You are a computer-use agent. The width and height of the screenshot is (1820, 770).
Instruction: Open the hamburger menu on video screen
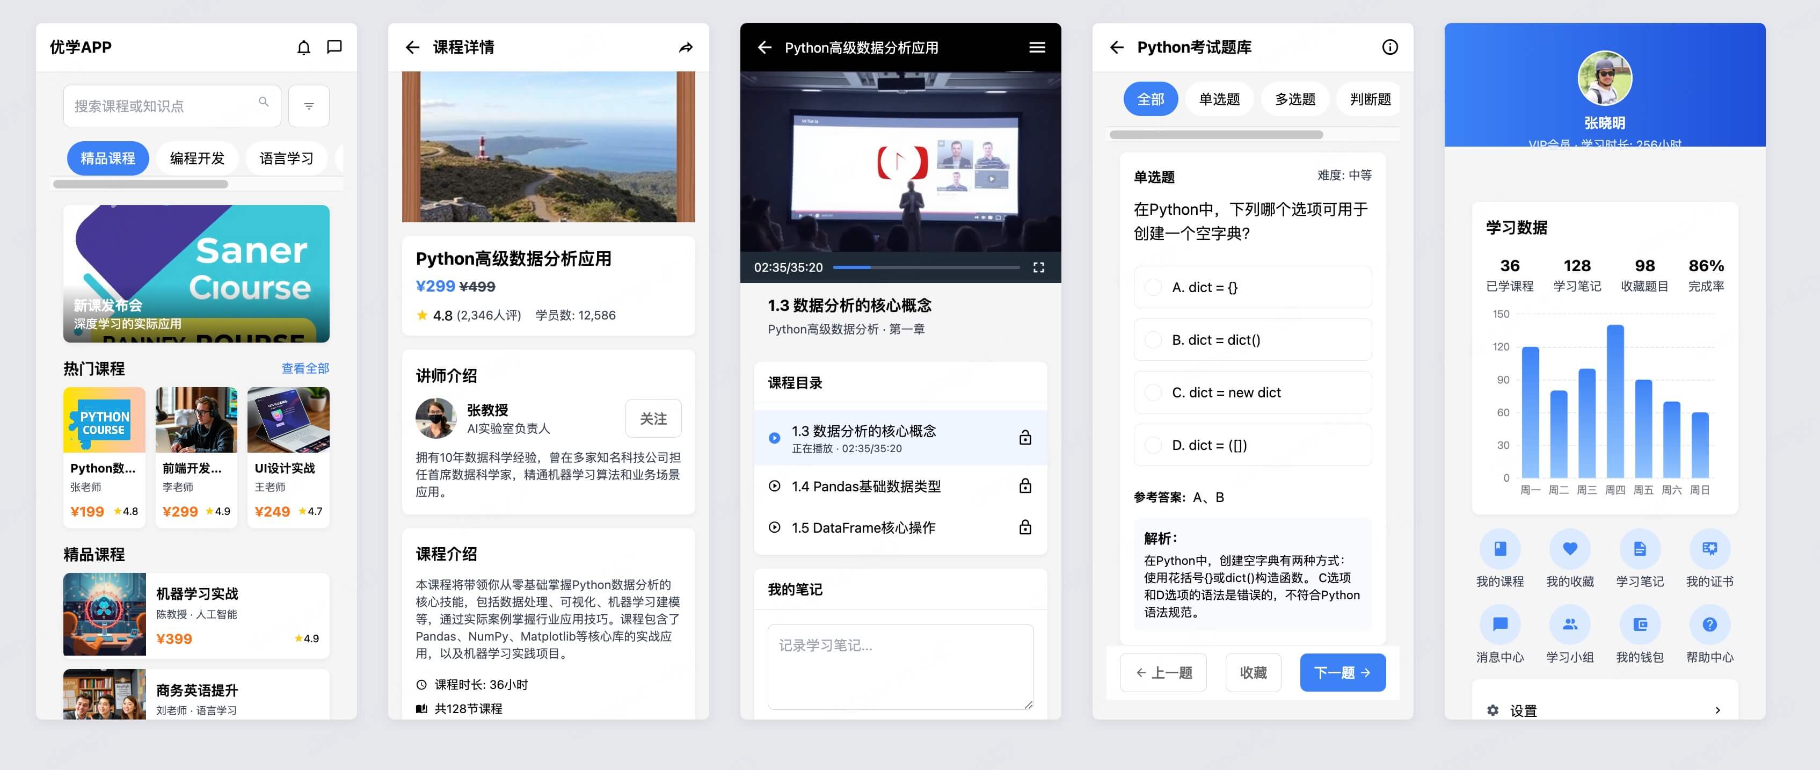[x=1037, y=47]
